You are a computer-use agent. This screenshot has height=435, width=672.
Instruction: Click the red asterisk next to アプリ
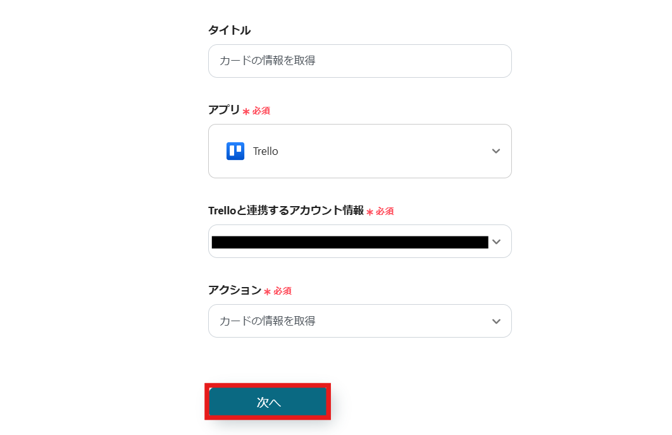(x=246, y=111)
